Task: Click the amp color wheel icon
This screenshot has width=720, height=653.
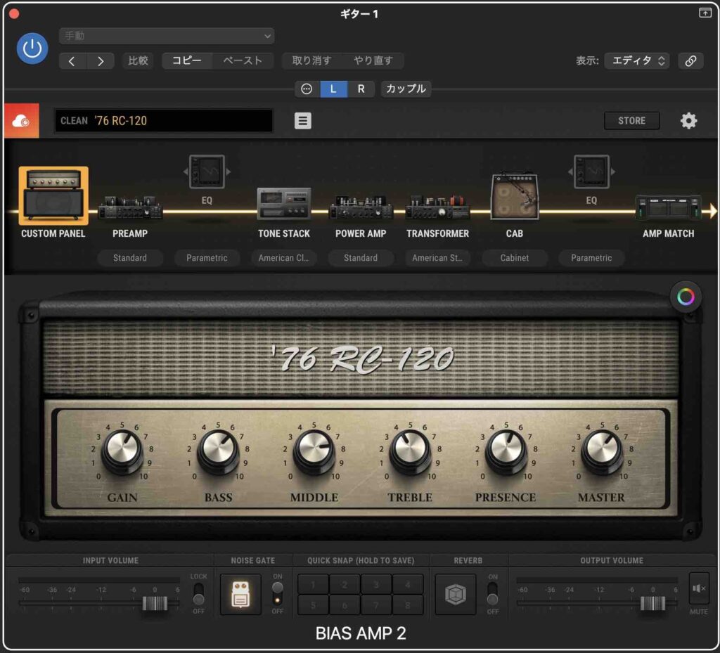Action: pos(686,297)
